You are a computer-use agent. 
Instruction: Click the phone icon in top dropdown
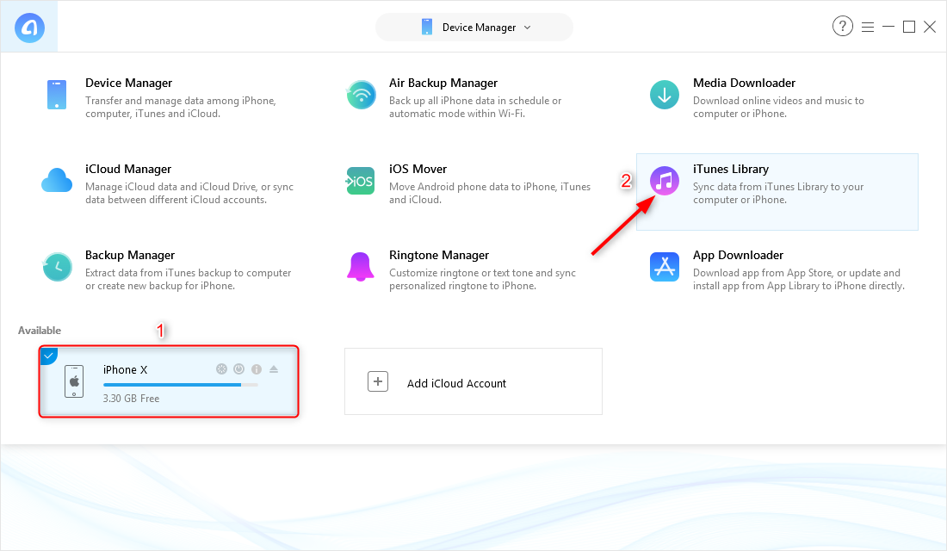coord(427,28)
